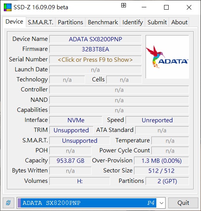Click the Launch Date n/a field
201x211 pixels.
[95, 70]
